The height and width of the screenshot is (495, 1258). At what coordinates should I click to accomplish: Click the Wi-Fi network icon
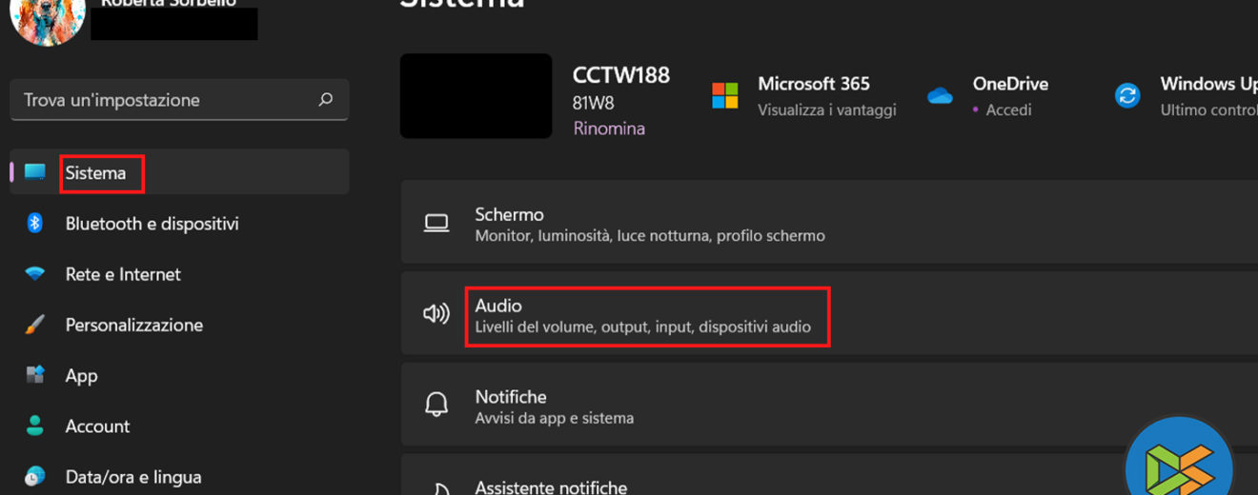pos(35,274)
